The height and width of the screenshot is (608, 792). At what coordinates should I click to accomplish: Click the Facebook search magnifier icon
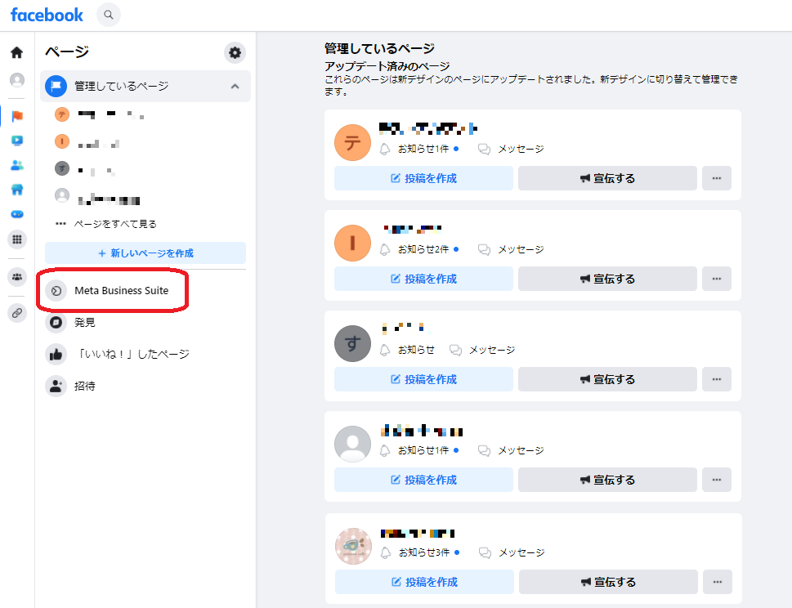108,15
